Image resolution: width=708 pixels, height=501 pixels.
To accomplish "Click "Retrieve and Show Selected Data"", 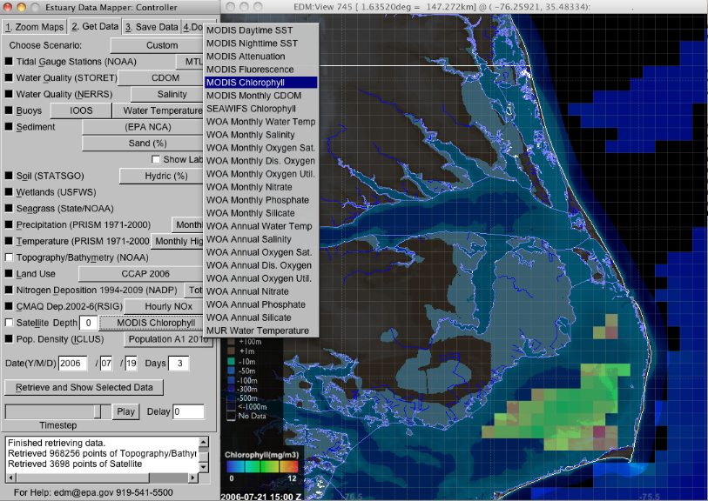I will click(84, 388).
